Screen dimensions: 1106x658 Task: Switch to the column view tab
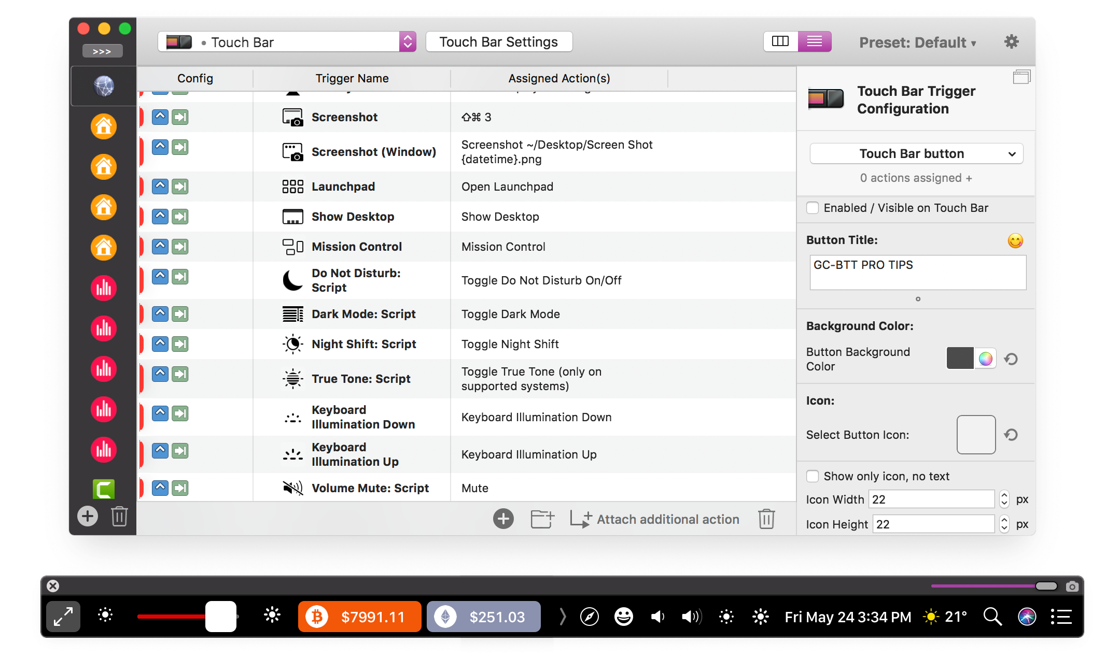[780, 41]
